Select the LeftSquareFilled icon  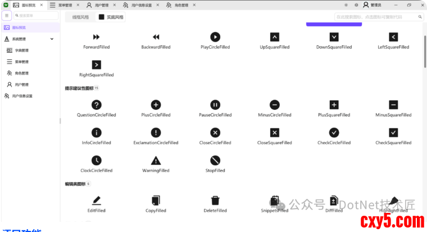click(x=393, y=37)
